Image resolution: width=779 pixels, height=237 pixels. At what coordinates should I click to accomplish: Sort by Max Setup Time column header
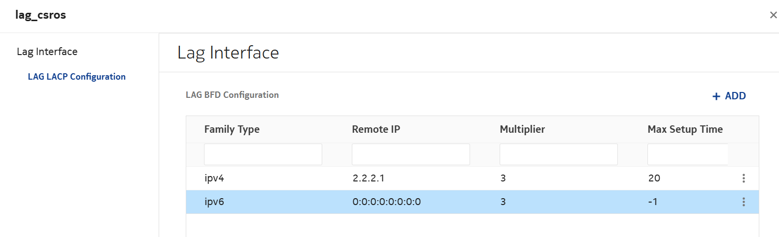[685, 129]
